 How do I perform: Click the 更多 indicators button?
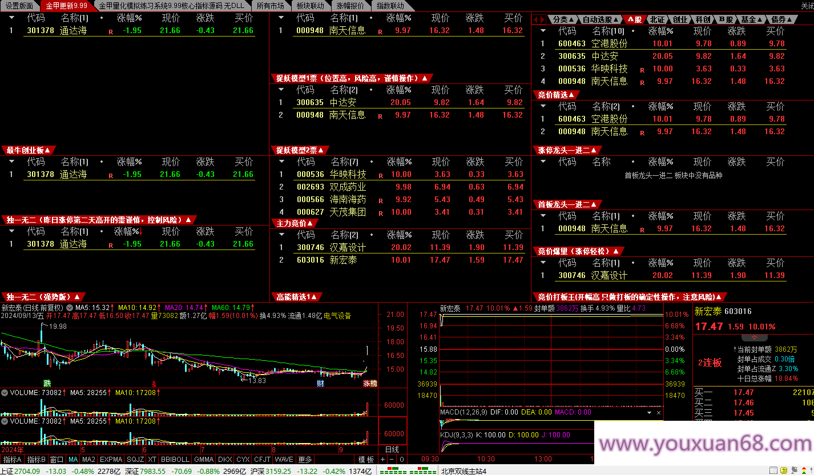(305, 460)
